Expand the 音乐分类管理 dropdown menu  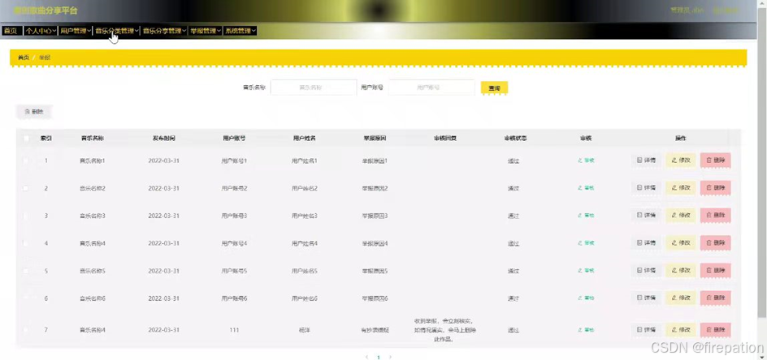(x=117, y=31)
